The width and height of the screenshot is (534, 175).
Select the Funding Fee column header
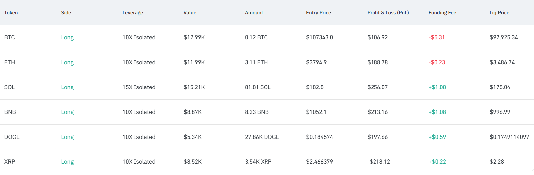pos(442,13)
